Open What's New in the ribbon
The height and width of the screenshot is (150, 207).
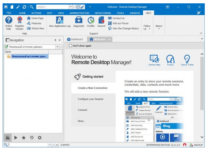[x=36, y=28]
